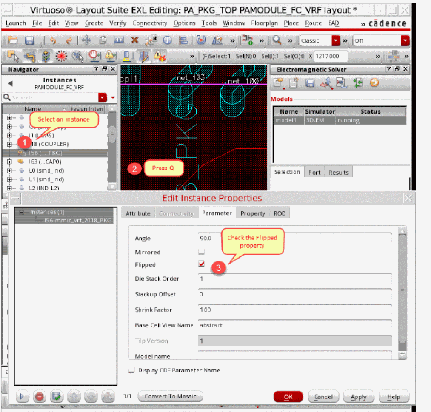Image resolution: width=431 pixels, height=412 pixels.
Task: Click the red stop-hand icon in second toolbar
Action: point(94,55)
